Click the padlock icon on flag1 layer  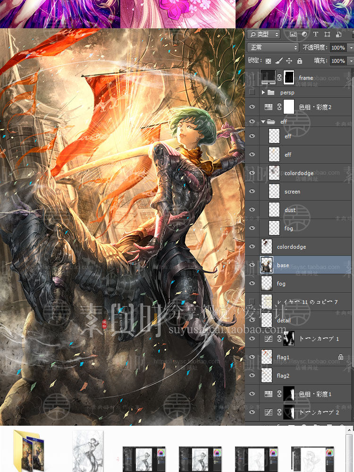click(x=340, y=357)
